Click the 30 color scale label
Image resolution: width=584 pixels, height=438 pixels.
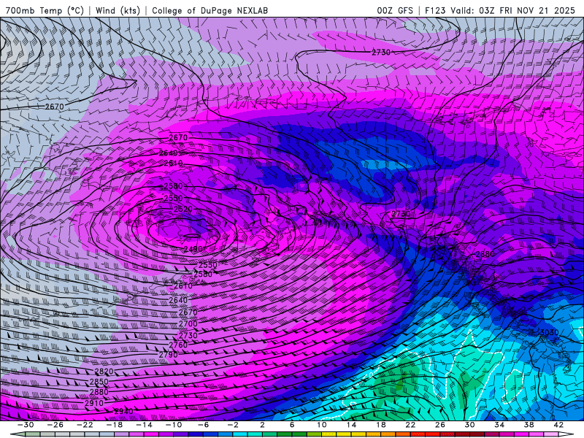coord(469,425)
